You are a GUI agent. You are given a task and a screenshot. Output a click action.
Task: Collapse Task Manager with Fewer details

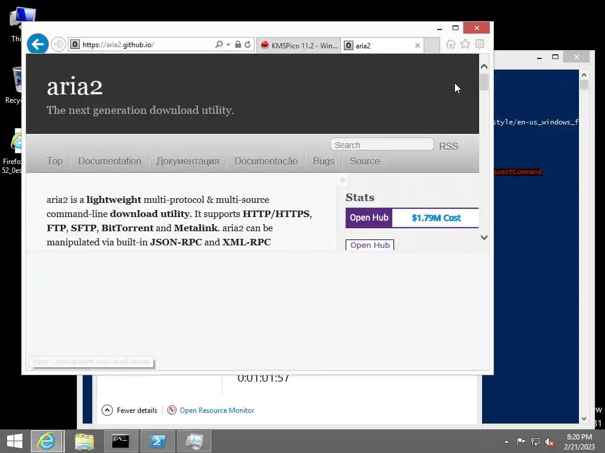click(x=129, y=411)
